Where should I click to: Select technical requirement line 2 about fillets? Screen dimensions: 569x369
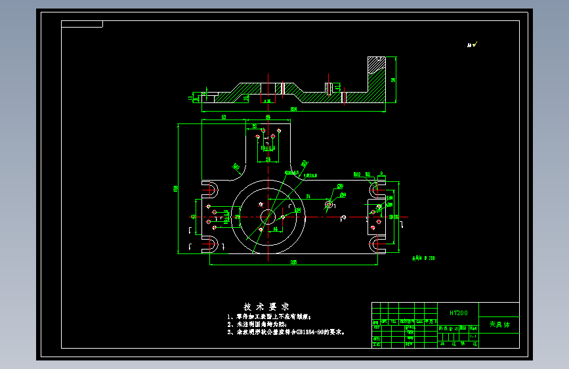click(257, 324)
